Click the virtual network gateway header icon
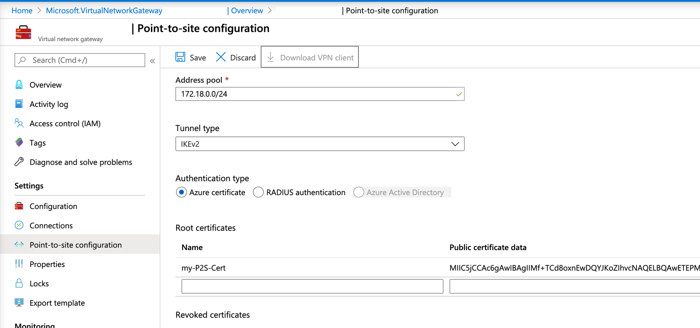700x328 pixels. tap(23, 32)
